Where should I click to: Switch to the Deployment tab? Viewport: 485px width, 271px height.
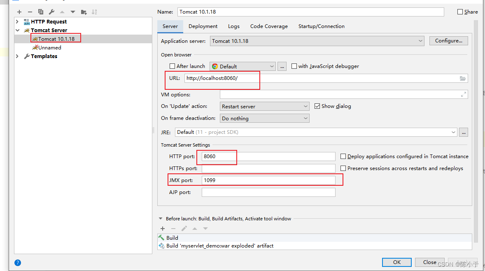pos(203,26)
